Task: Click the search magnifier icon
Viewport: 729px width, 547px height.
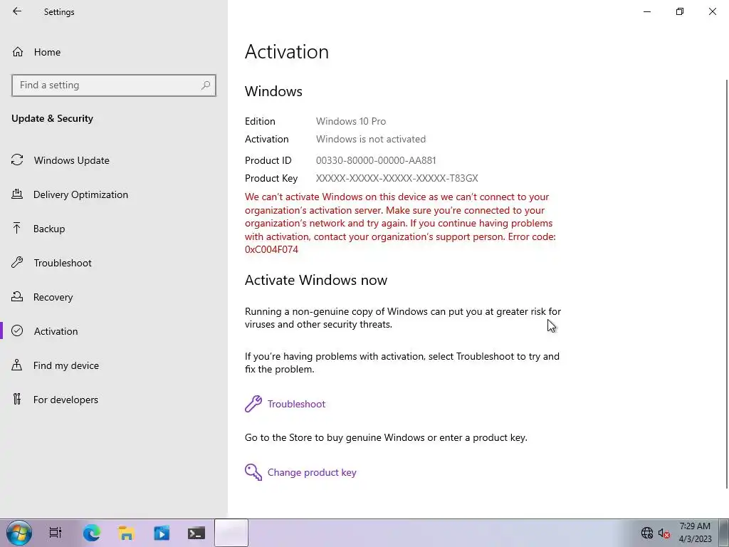Action: point(206,85)
